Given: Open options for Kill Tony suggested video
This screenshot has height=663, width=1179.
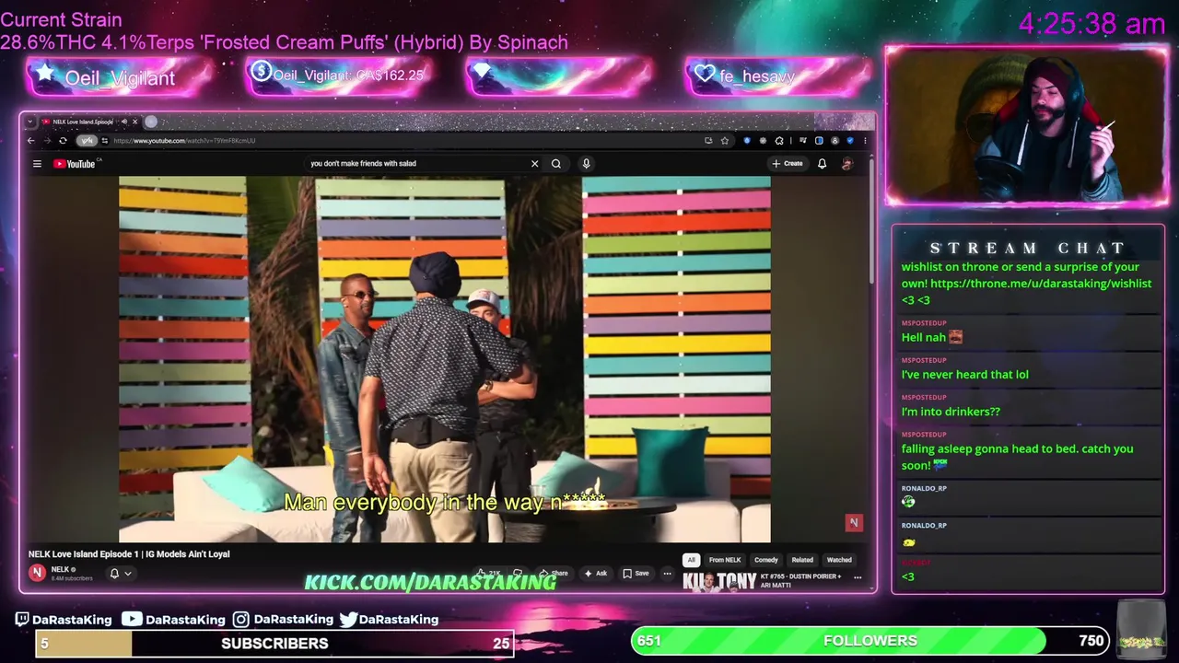Looking at the screenshot, I should [x=858, y=577].
